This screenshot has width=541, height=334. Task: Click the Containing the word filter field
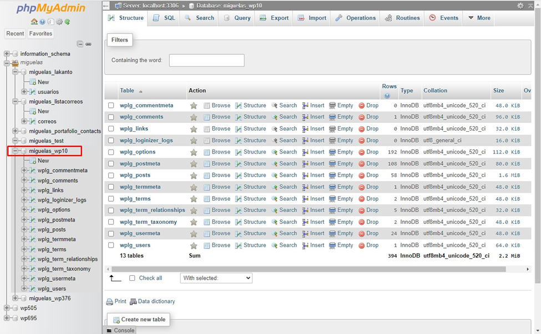[206, 60]
